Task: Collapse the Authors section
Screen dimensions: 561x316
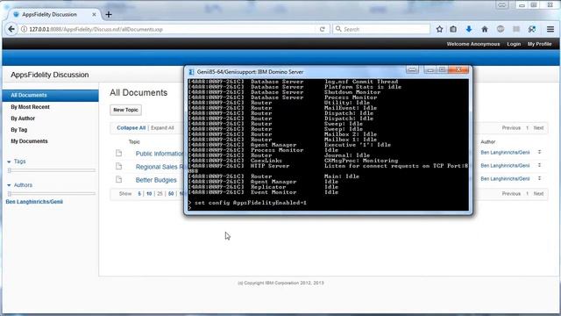Action: pos(9,185)
